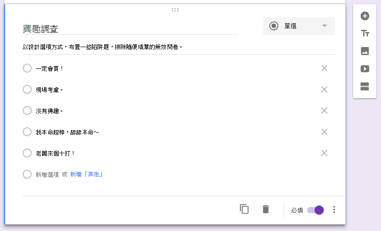Edit option text 現場考慮。
The height and width of the screenshot is (231, 381).
tap(49, 90)
